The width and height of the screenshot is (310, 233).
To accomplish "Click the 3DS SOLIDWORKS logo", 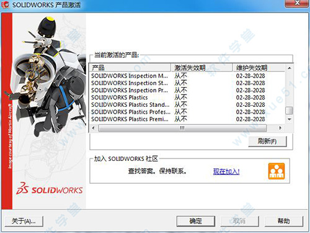I will tap(49, 188).
